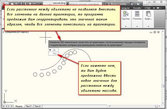
Task: Click the Plot printer icon
Action: tap(30, 4)
